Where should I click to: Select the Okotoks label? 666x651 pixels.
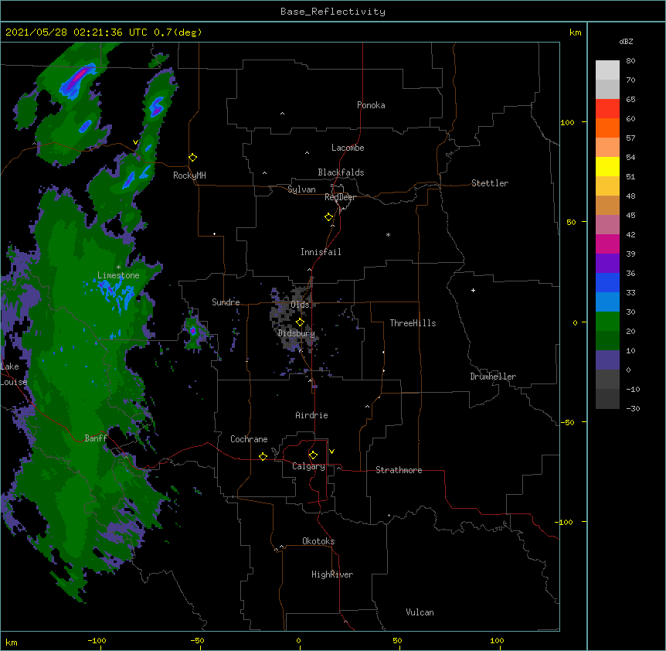pos(318,541)
